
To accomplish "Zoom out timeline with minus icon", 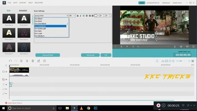I will point(170,61).
